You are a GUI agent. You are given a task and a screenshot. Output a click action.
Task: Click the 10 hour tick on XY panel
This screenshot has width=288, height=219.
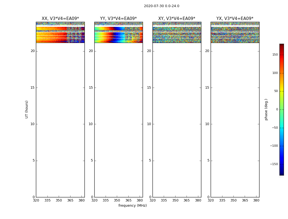149,124
